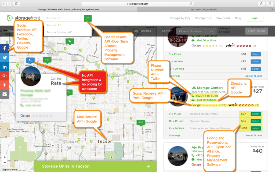Switch to the storagefront.com browser tab
Viewport: 275px width, 172px height.
(x=69, y=9)
